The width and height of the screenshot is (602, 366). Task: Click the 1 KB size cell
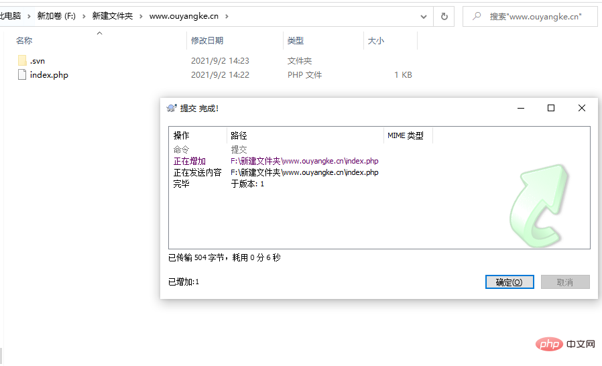[x=403, y=75]
